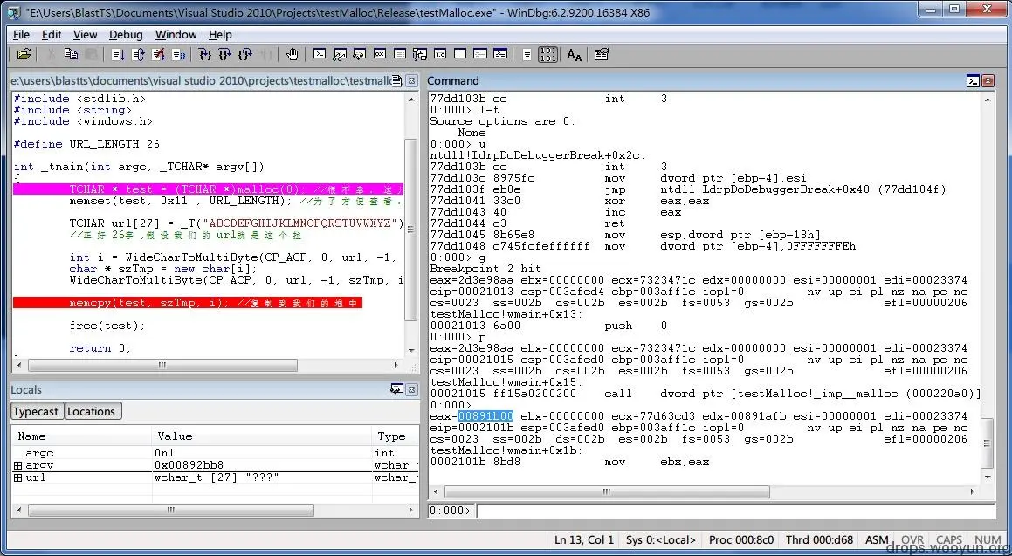Screen dimensions: 1012x556
Task: Click the Go (continue execution) toolbar icon
Action: [118, 55]
